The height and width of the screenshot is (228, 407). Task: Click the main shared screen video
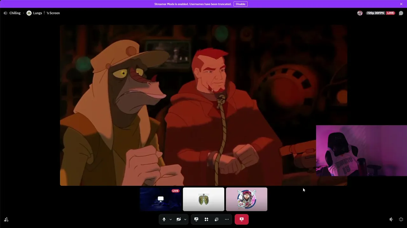[x=203, y=105]
